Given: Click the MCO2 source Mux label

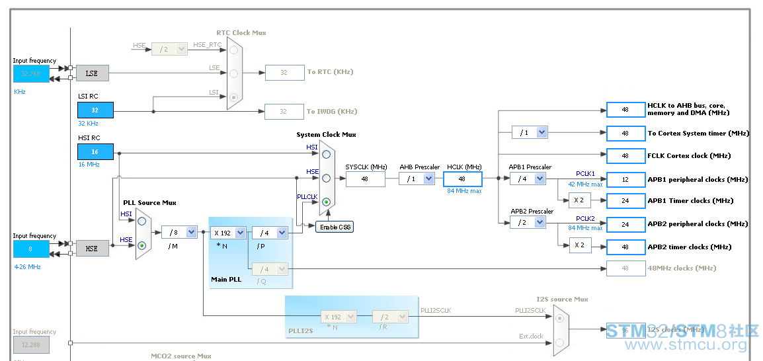Looking at the screenshot, I should (x=181, y=356).
